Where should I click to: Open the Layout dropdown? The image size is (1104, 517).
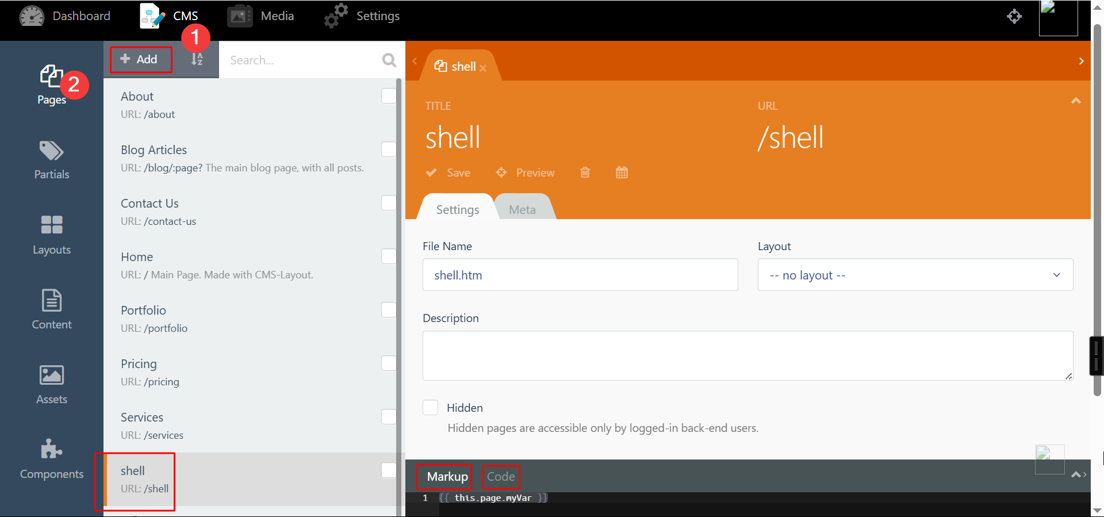click(x=915, y=275)
